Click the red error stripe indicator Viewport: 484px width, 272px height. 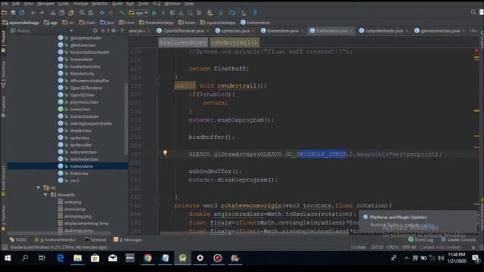point(476,51)
